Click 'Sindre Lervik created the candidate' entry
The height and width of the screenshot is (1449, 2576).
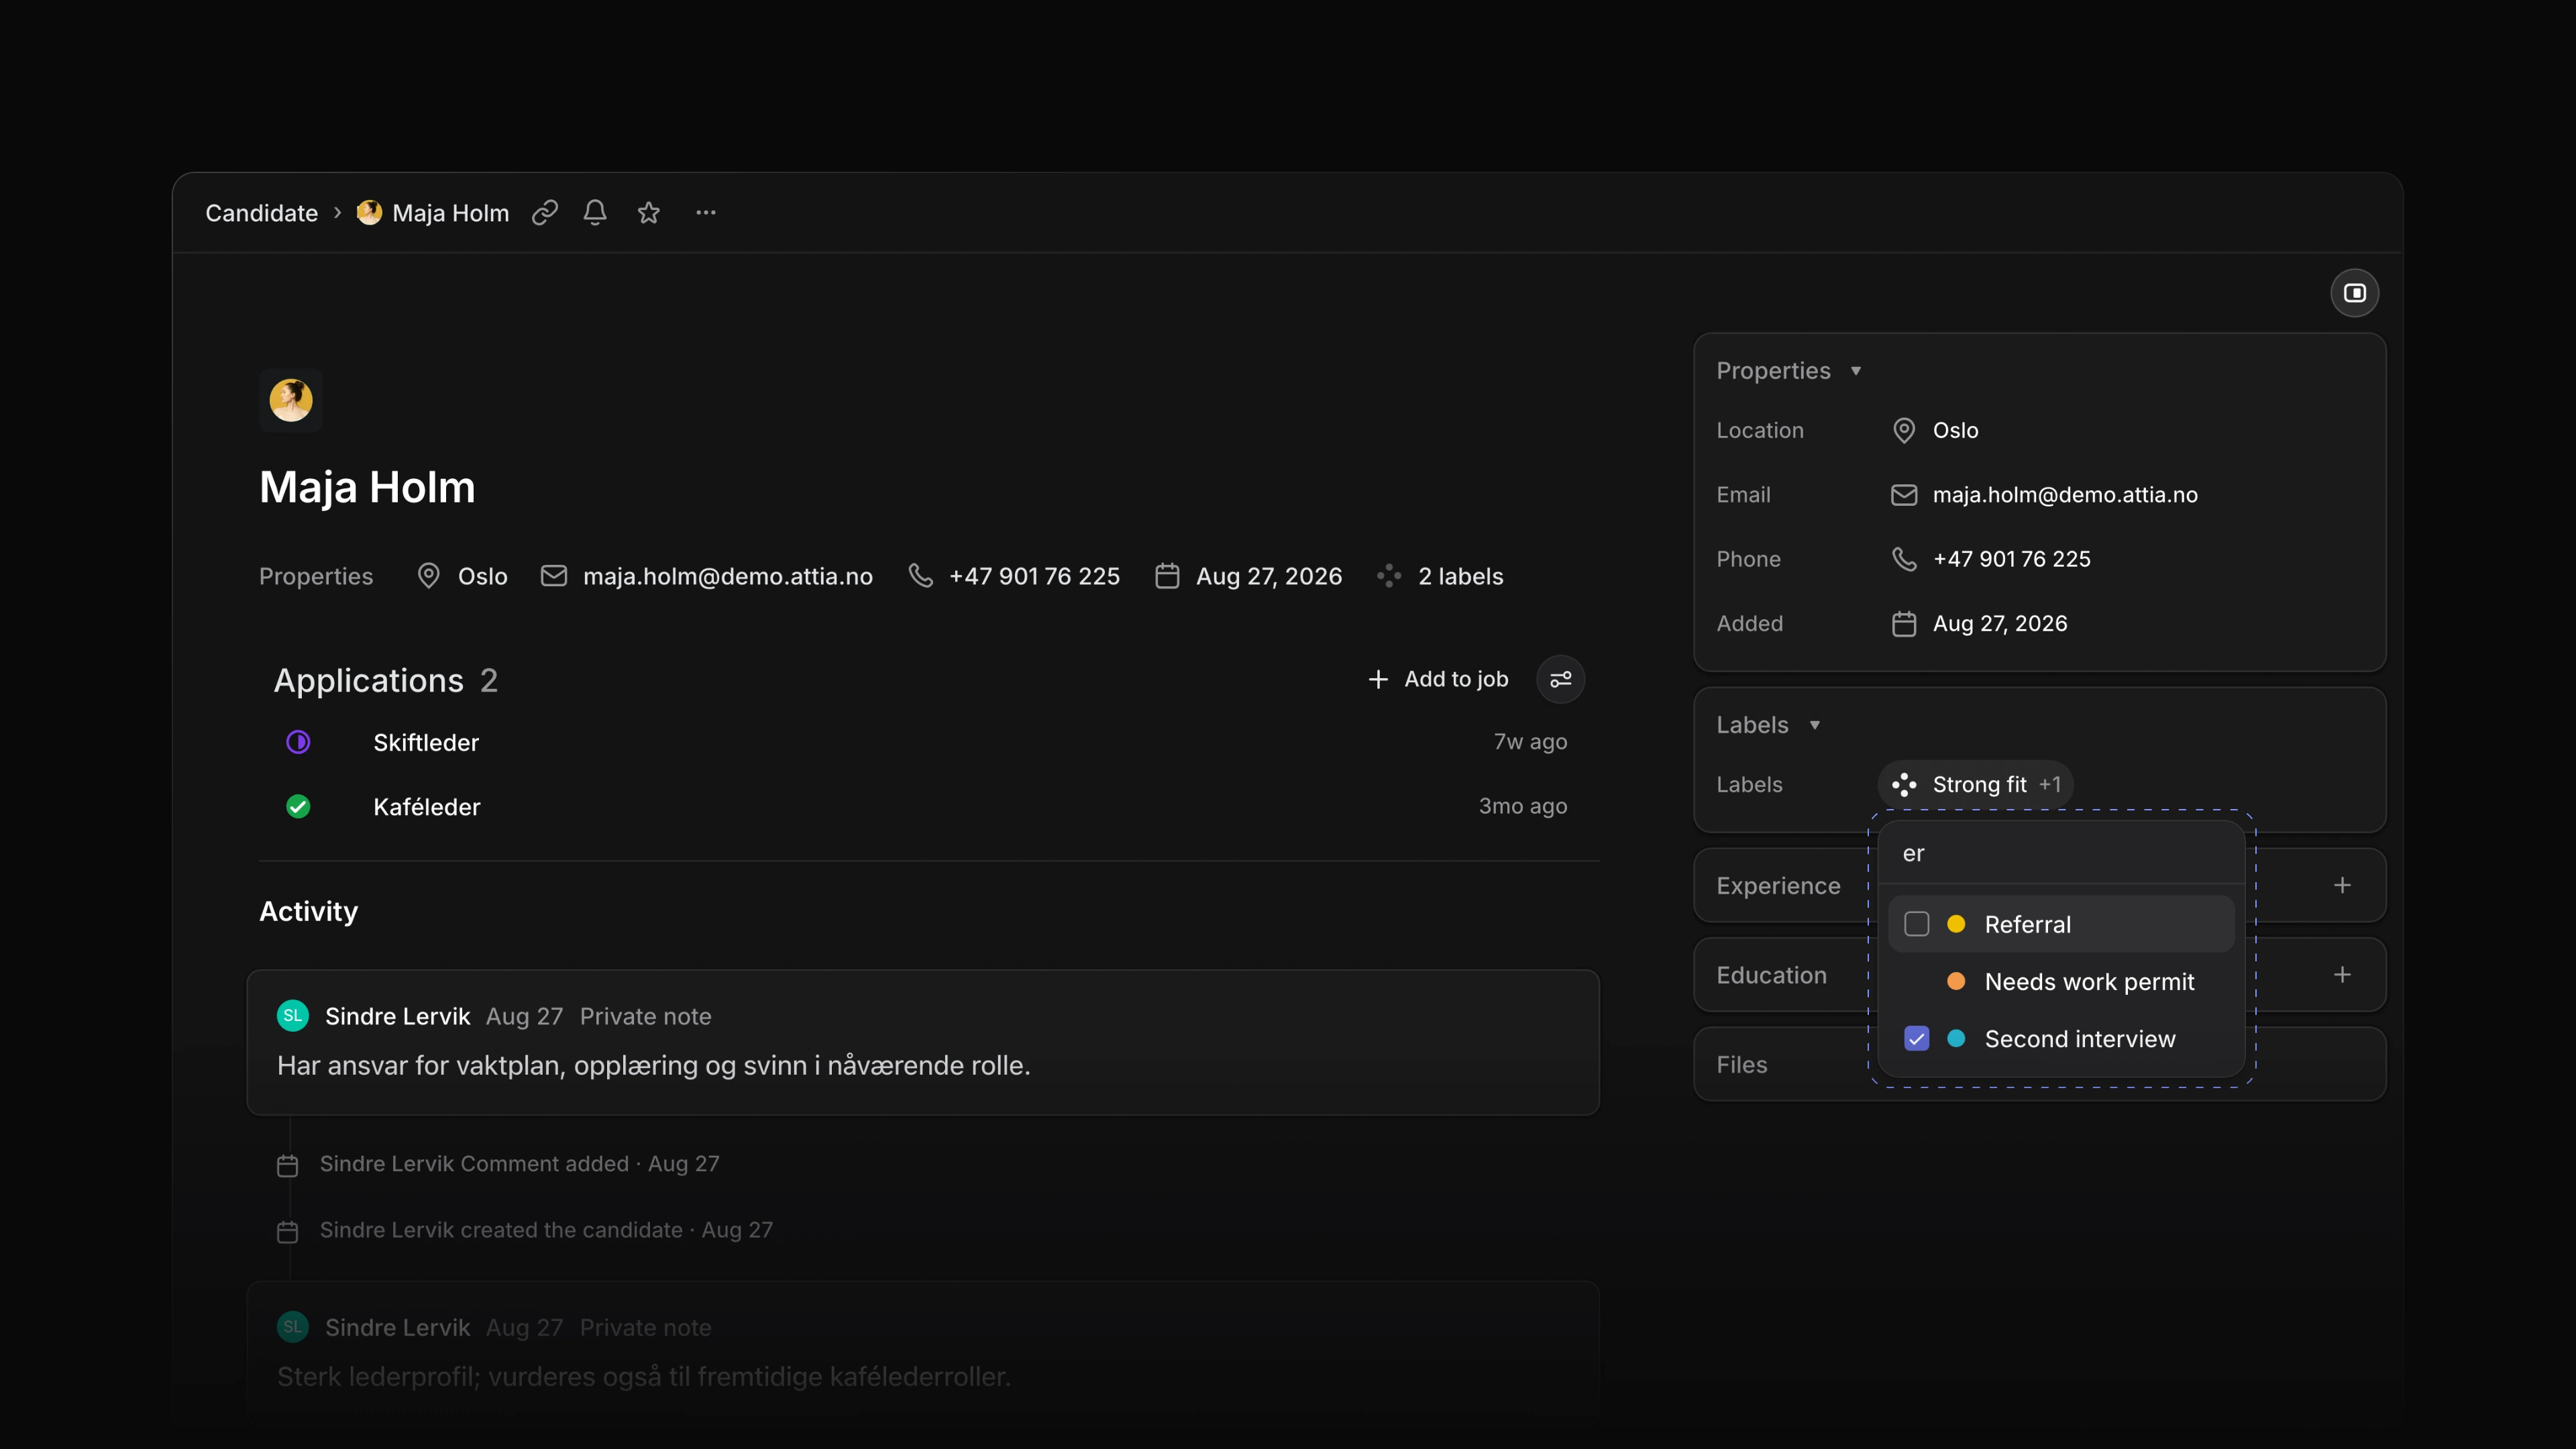546,1230
